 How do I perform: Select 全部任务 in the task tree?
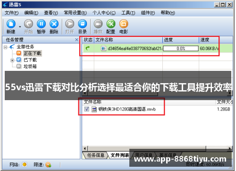pyautogui.click(x=25, y=47)
